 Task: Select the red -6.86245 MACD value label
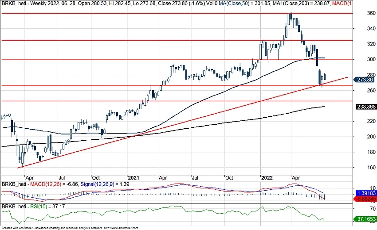[x=366, y=199]
